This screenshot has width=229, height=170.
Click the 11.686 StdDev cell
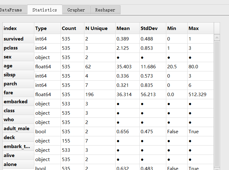point(153,66)
